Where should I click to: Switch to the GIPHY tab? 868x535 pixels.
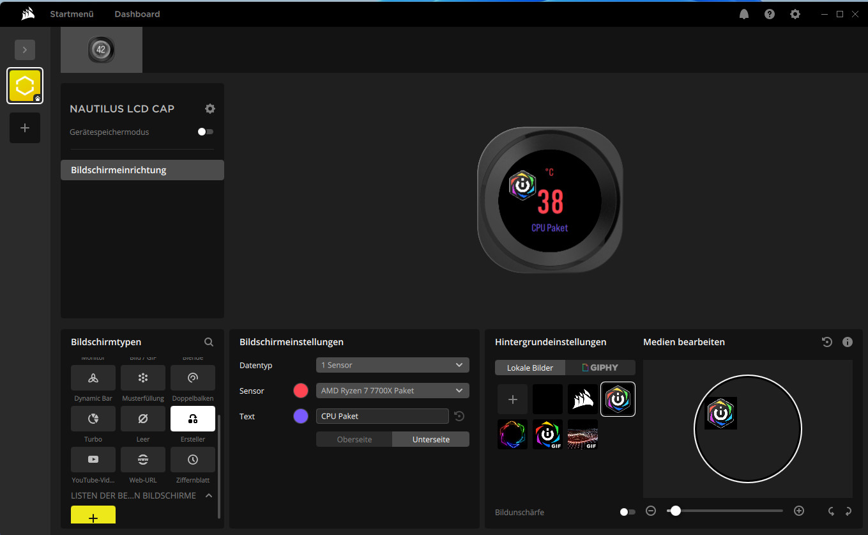point(600,368)
